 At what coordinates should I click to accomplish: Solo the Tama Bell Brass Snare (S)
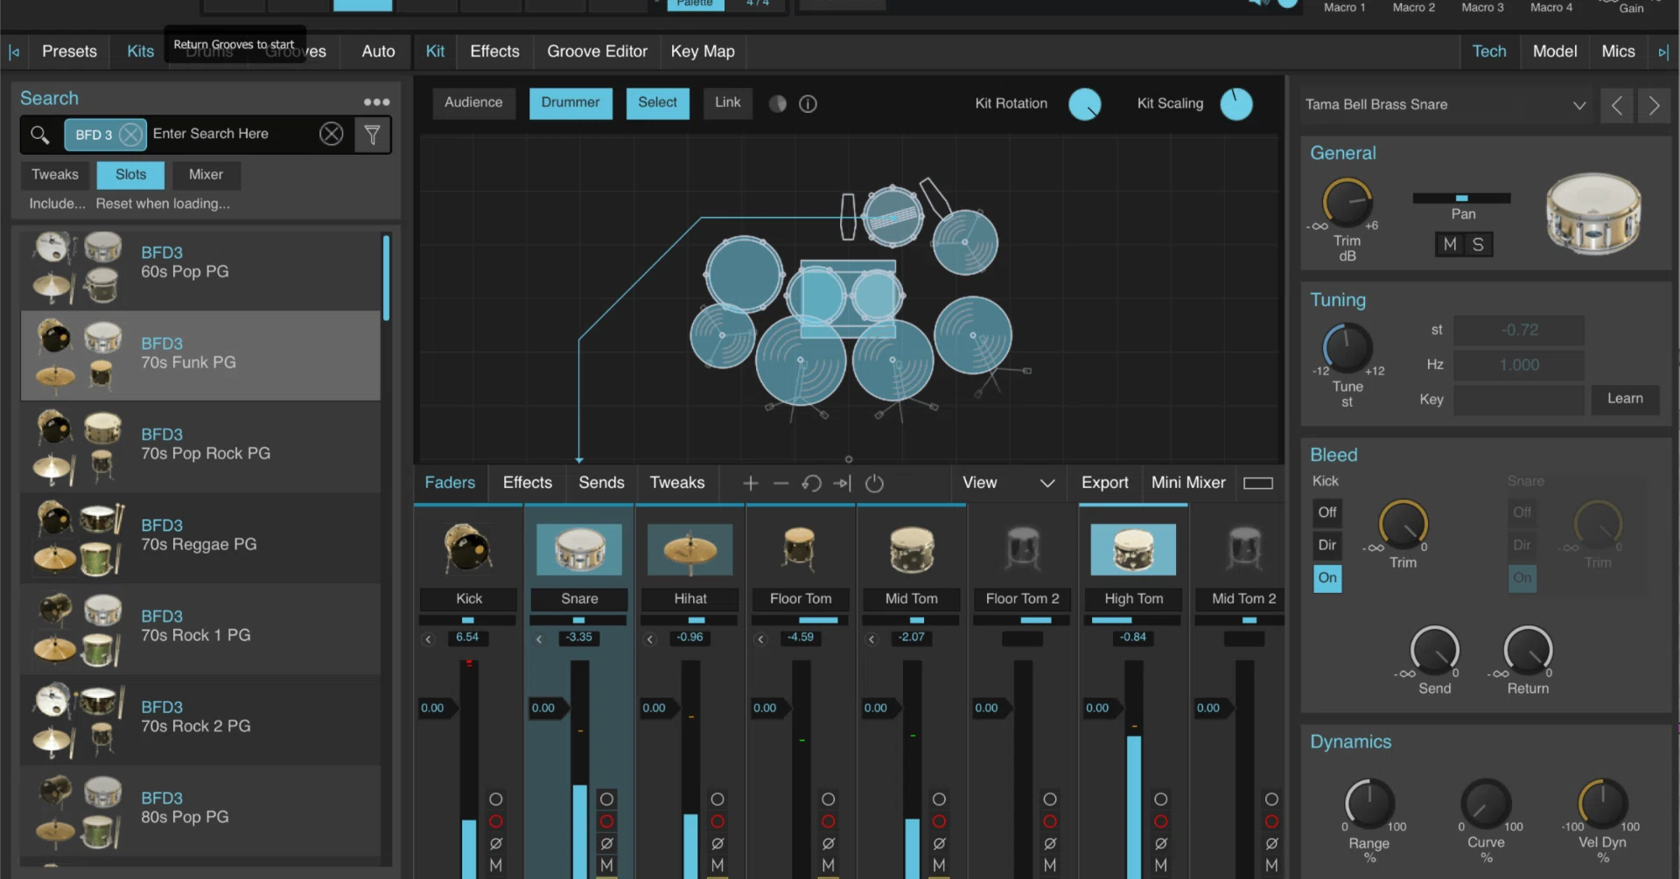pyautogui.click(x=1478, y=245)
